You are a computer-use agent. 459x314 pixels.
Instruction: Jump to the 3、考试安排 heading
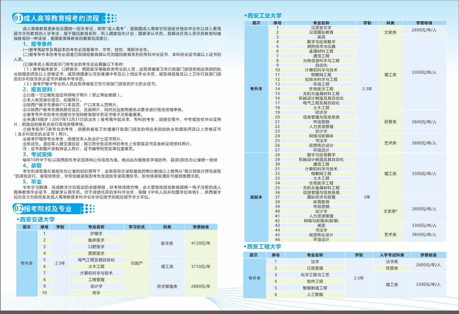pyautogui.click(x=38, y=154)
